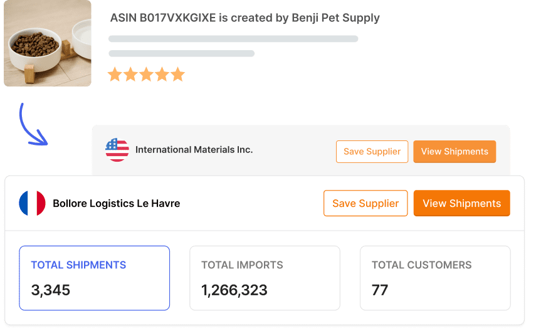This screenshot has width=536, height=336.
Task: View Shipments for Bollore Logistics Le Havre
Action: tap(461, 203)
